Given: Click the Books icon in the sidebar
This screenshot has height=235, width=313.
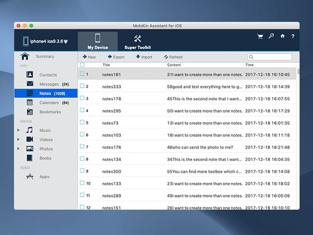Looking at the screenshot, I should point(29,158).
